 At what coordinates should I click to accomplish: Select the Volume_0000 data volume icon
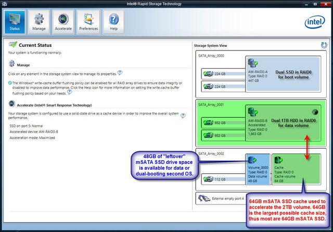[x=252, y=160]
